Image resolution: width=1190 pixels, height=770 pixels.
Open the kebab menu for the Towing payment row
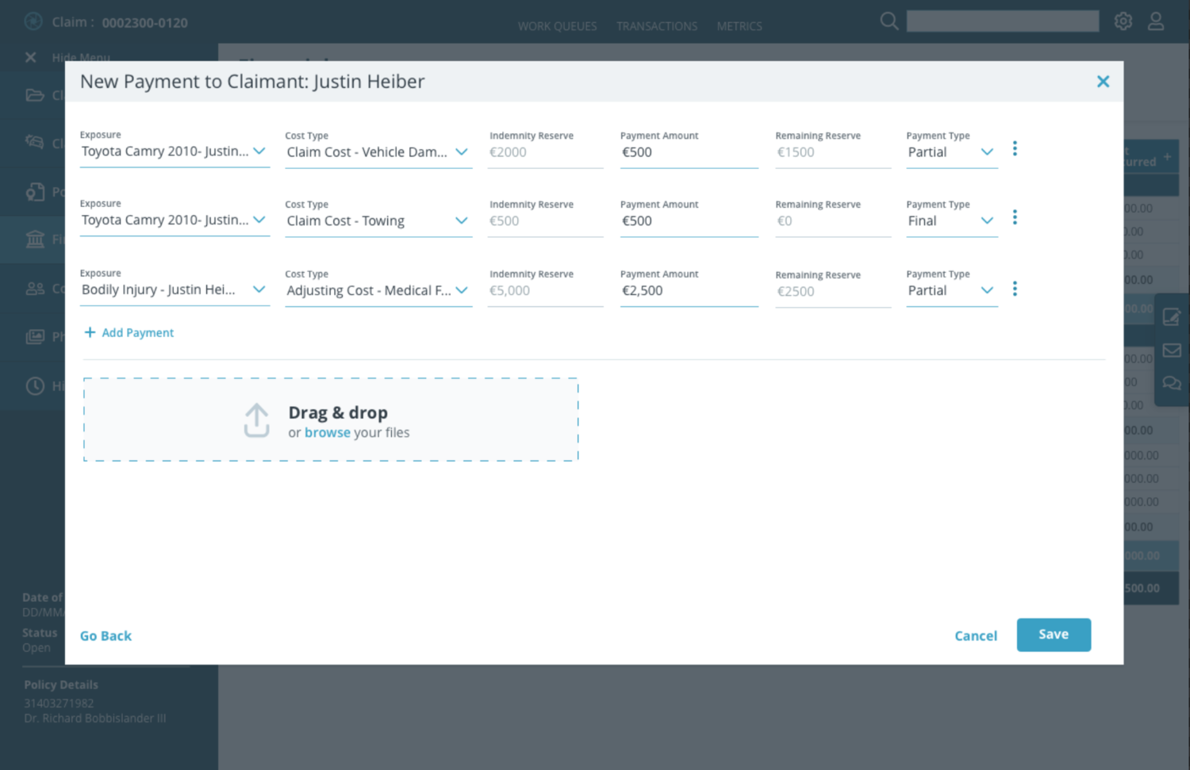(x=1015, y=216)
